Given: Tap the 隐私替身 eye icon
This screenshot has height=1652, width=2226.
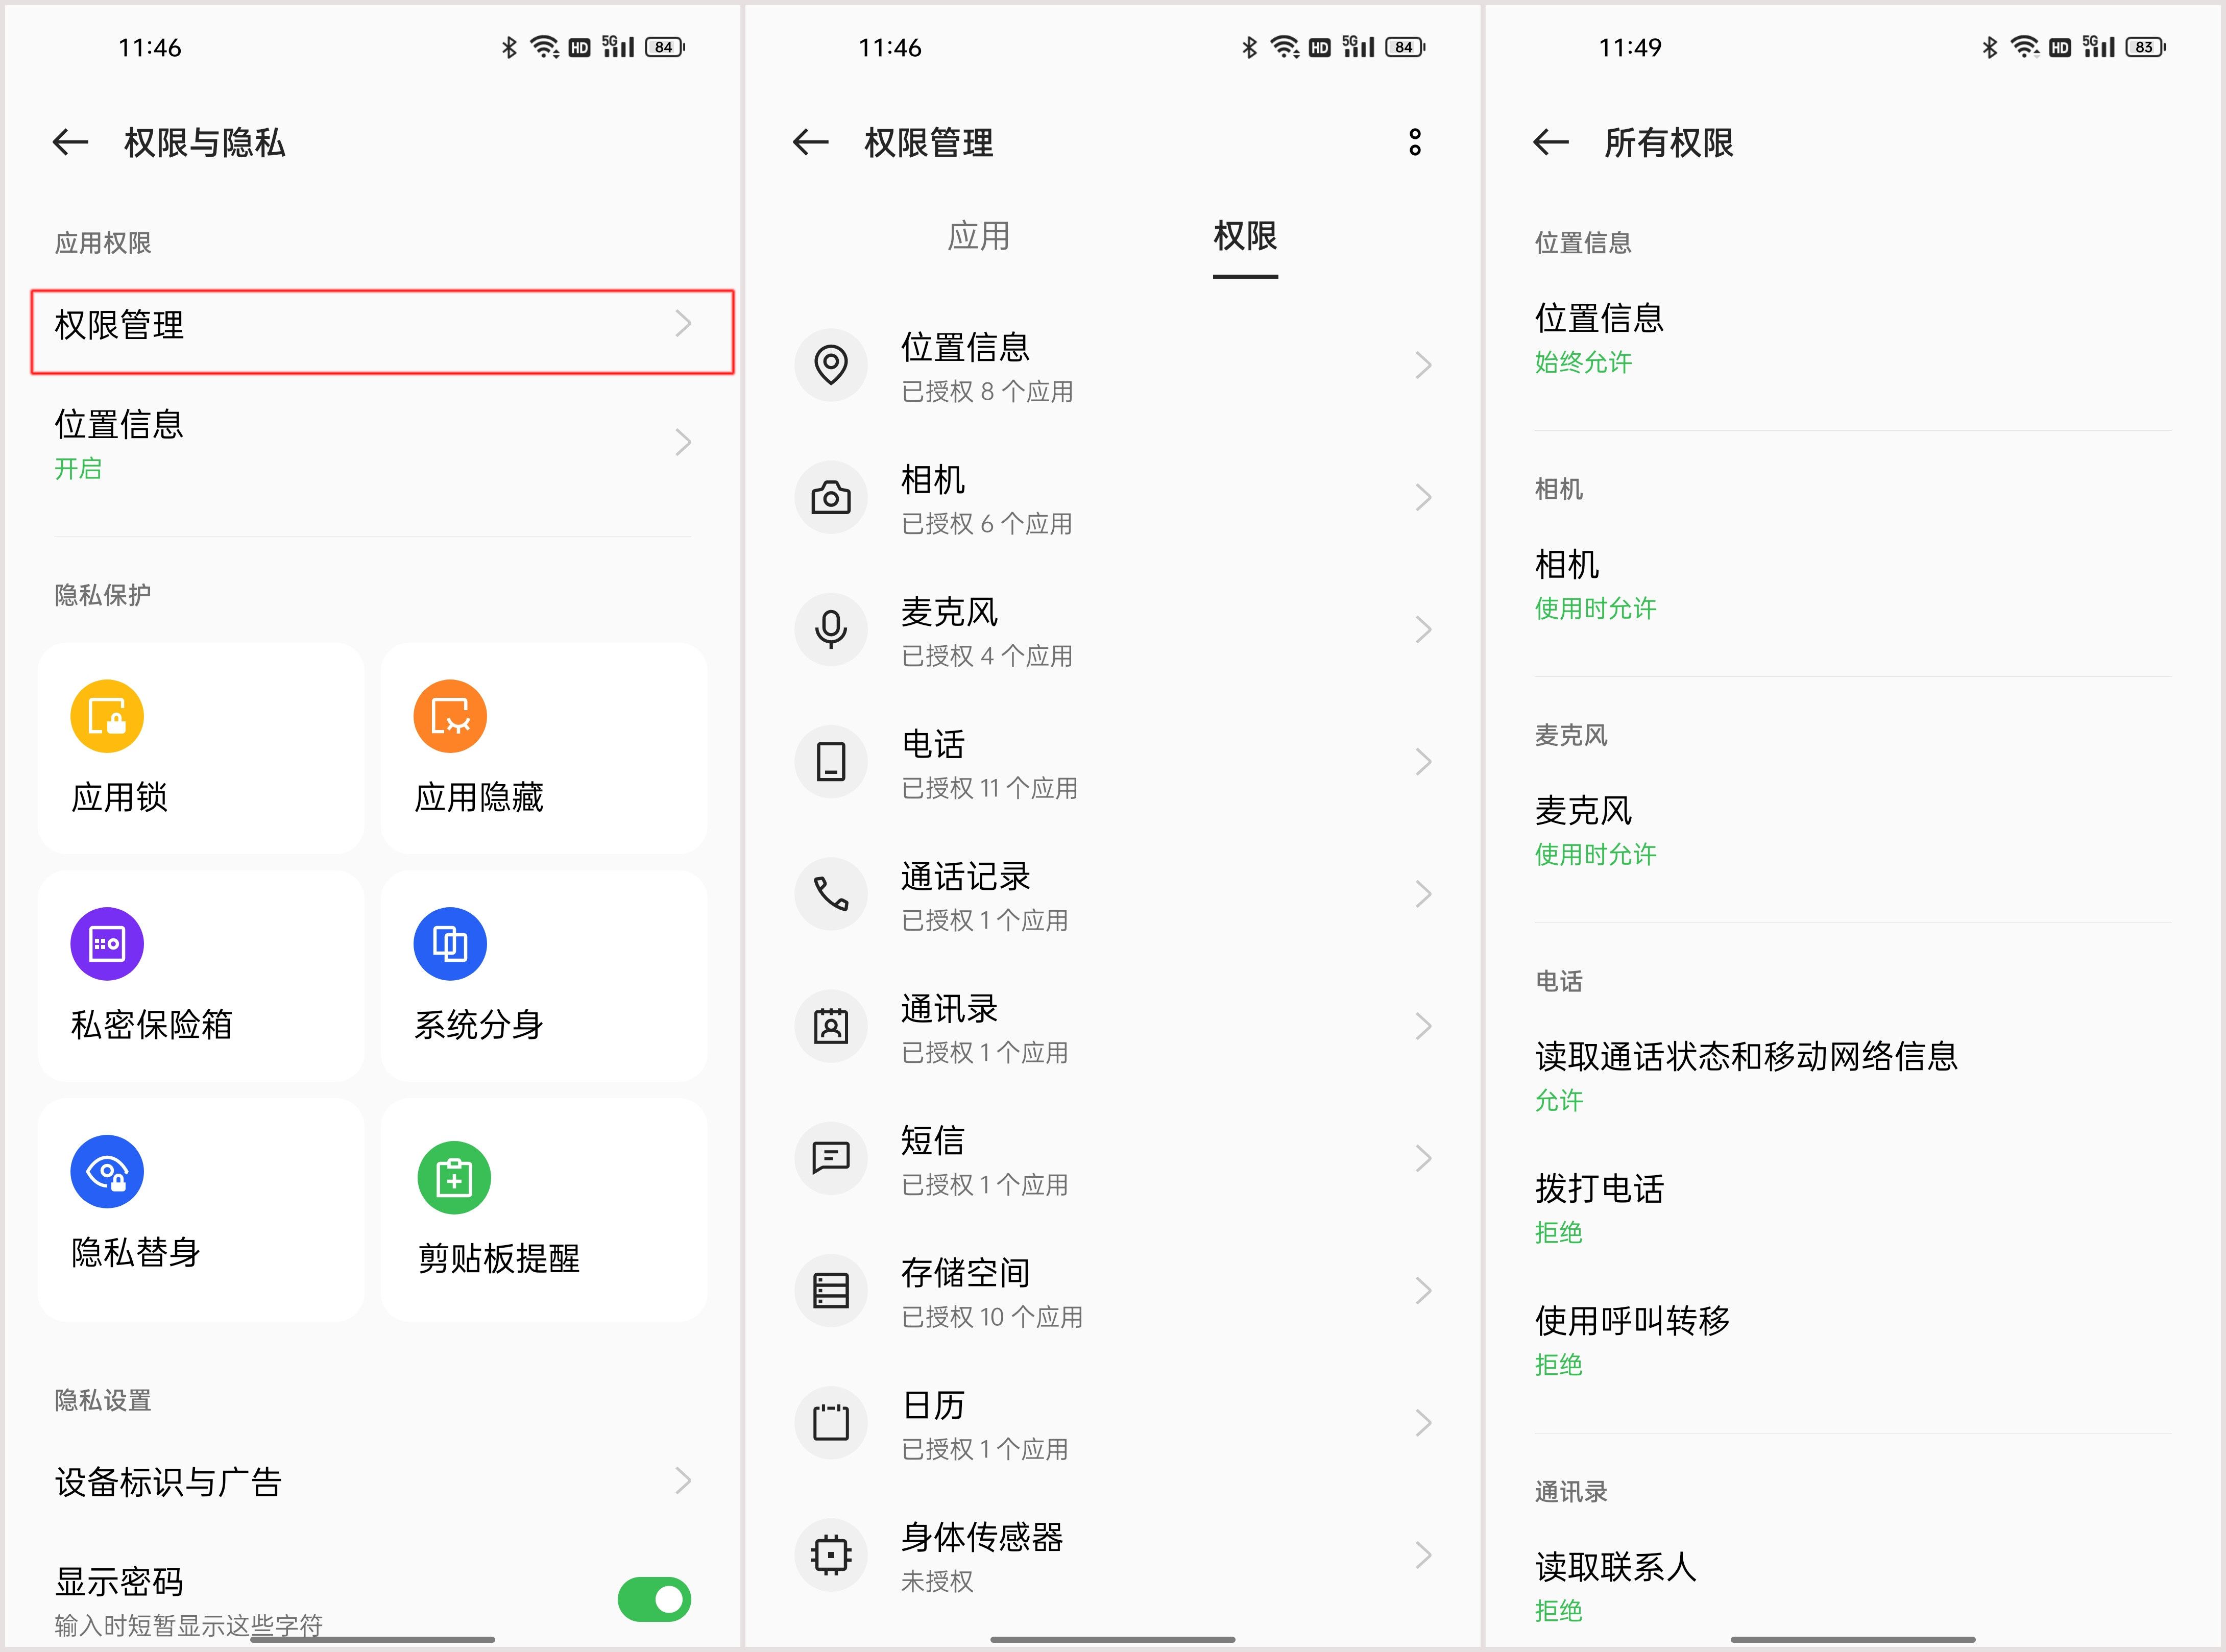Looking at the screenshot, I should click(x=107, y=1172).
